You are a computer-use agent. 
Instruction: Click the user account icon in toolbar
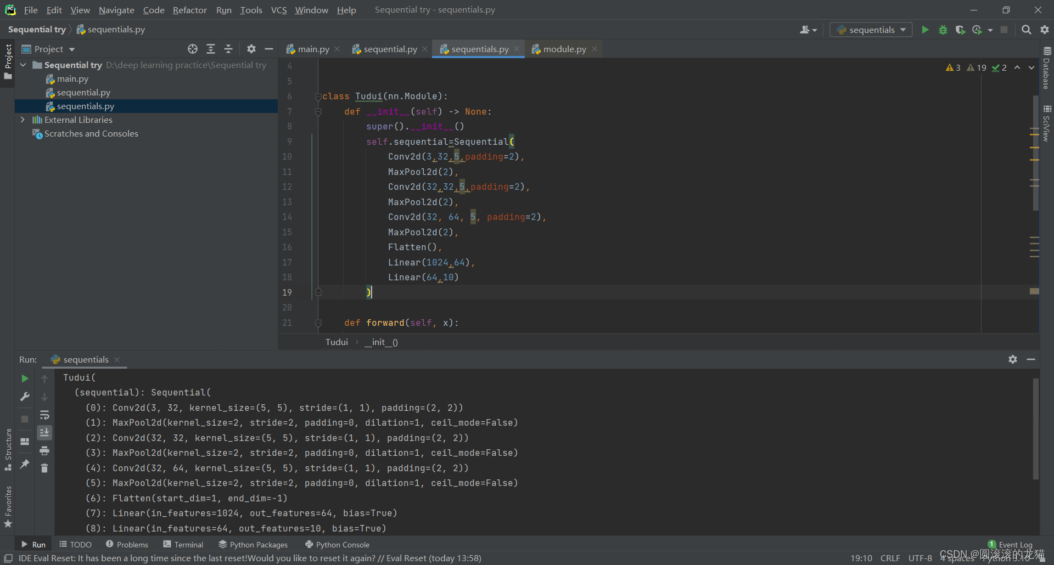[x=808, y=30]
